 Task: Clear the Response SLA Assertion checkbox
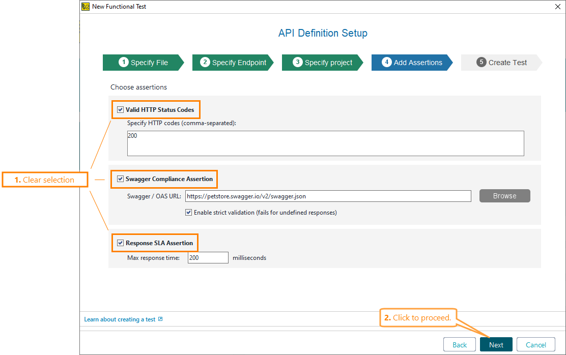(x=120, y=243)
